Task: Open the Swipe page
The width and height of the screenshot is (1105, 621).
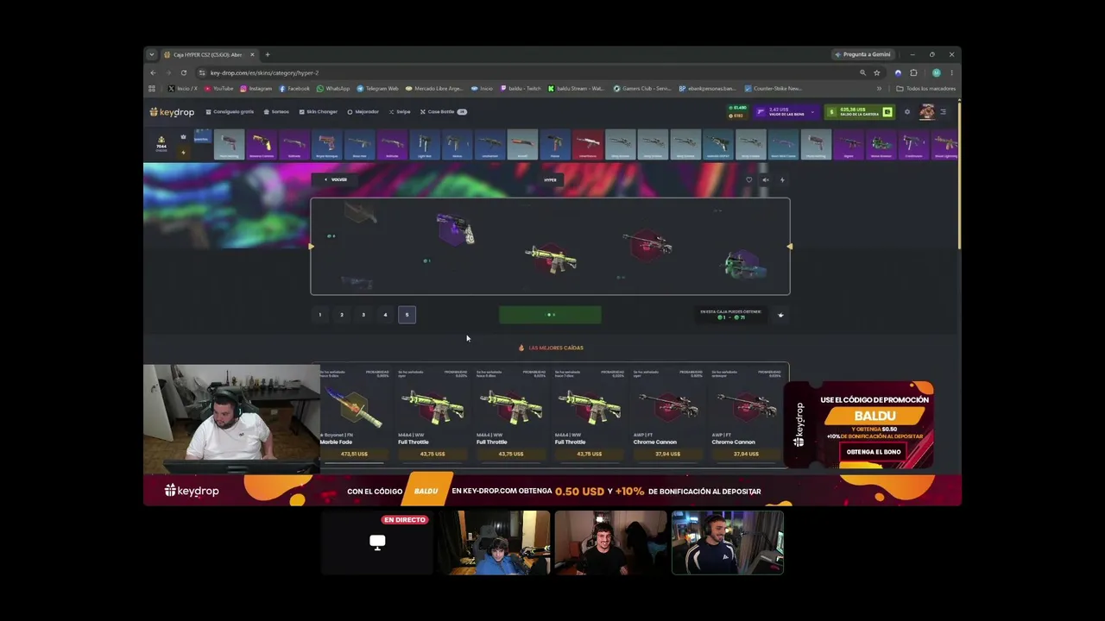Action: point(400,112)
